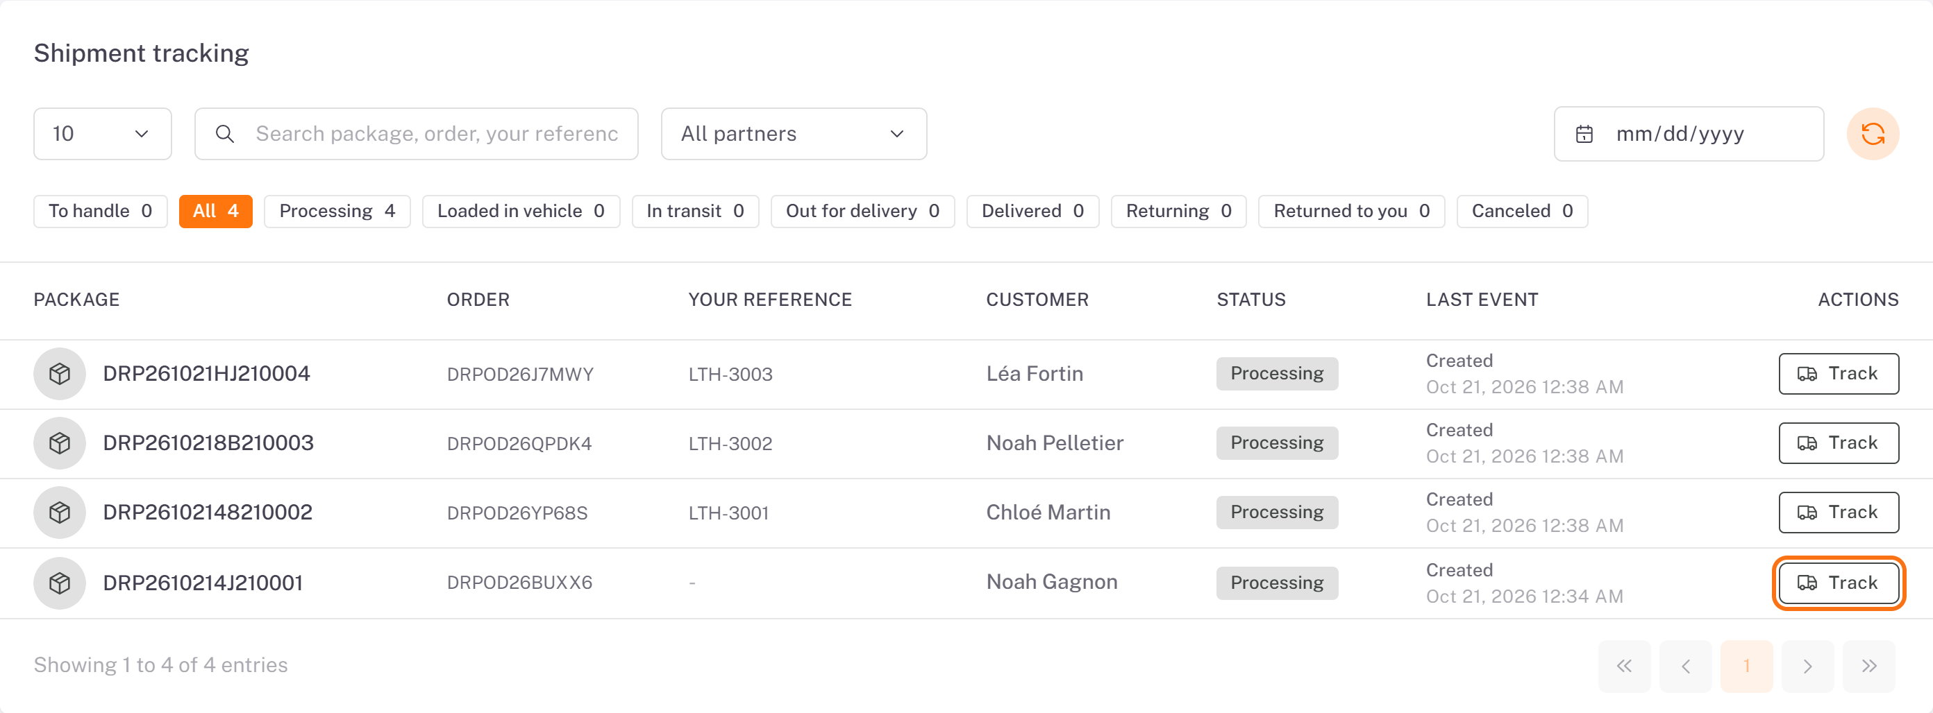Click the STATUS column header
Screen dimensions: 1933x713
point(1251,300)
